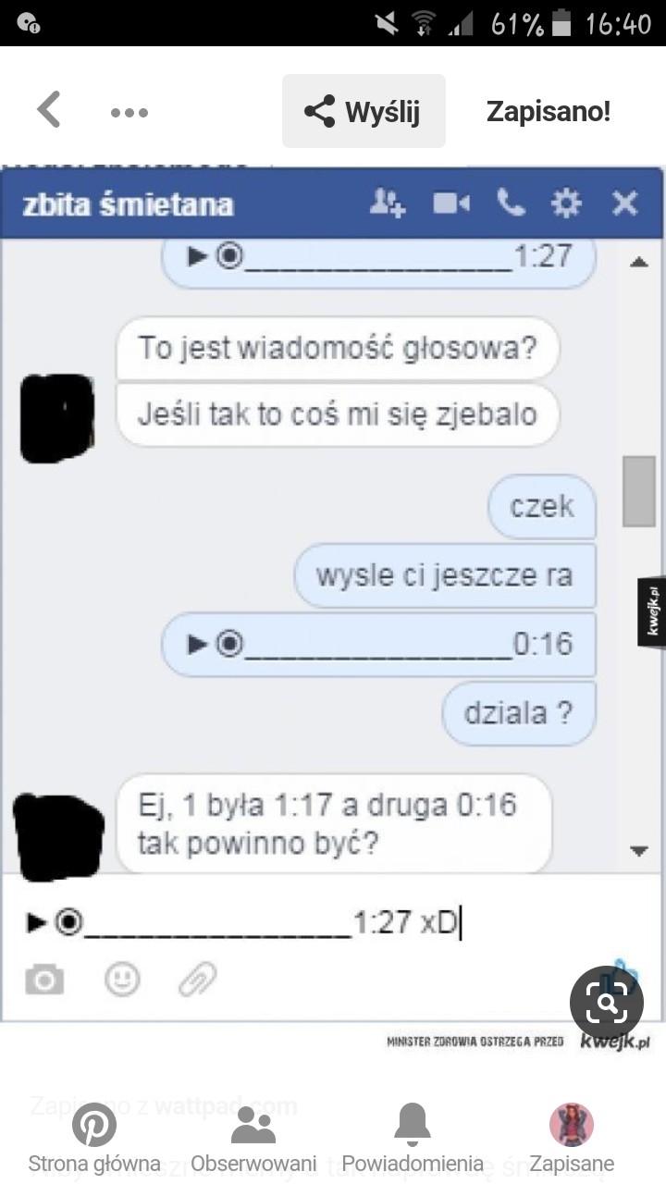Tap the Wyślij share button
The height and width of the screenshot is (1184, 666).
pyautogui.click(x=364, y=111)
